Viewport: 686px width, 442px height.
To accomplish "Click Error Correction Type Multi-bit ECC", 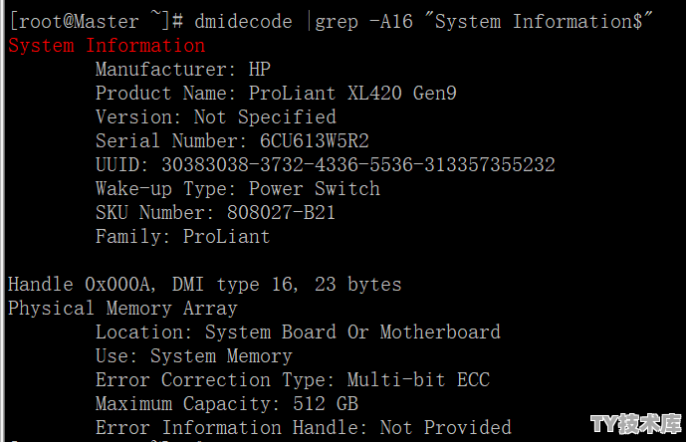I will tap(293, 380).
